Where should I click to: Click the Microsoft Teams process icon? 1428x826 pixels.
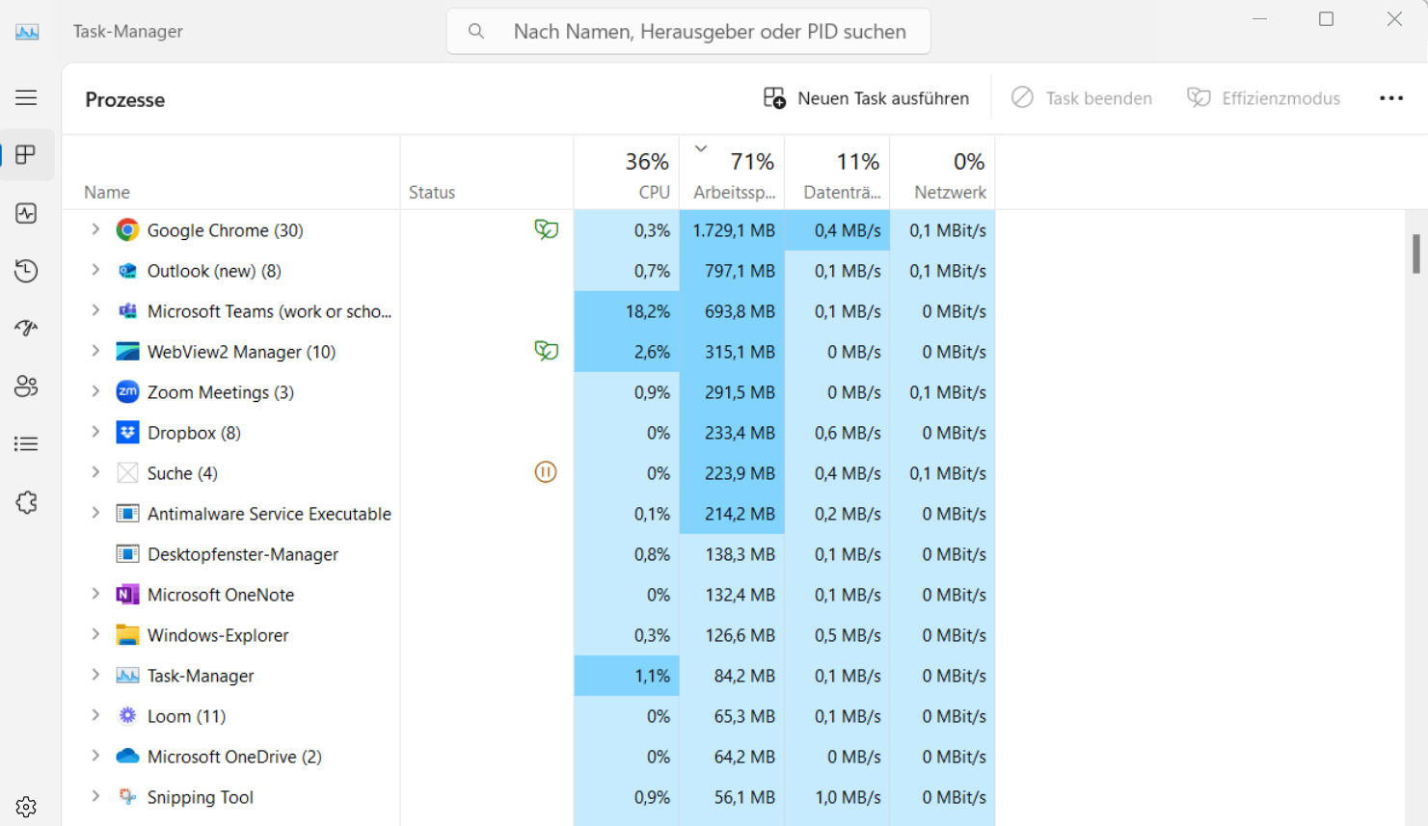point(127,311)
